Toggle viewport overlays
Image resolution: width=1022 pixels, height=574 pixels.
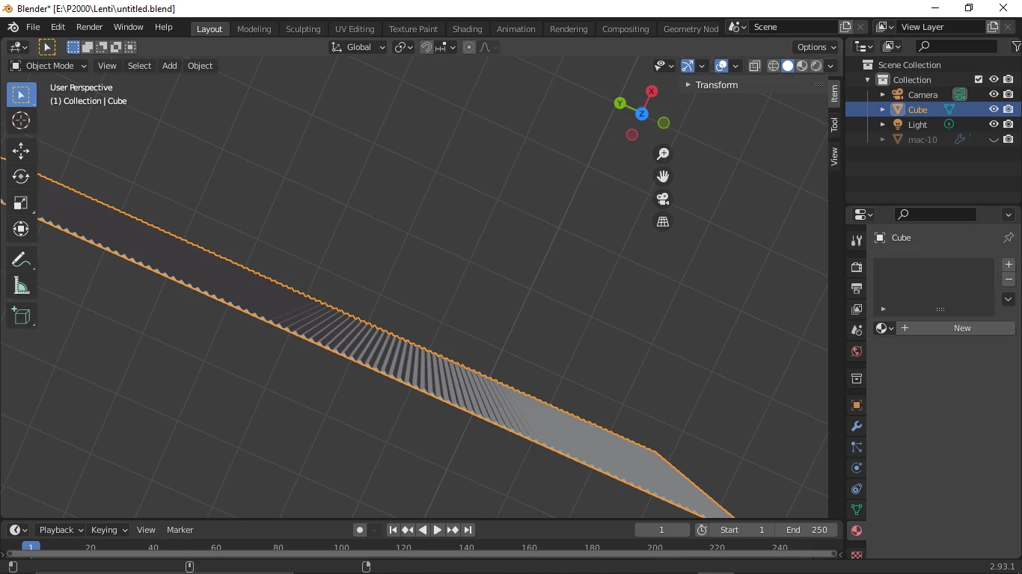point(721,66)
